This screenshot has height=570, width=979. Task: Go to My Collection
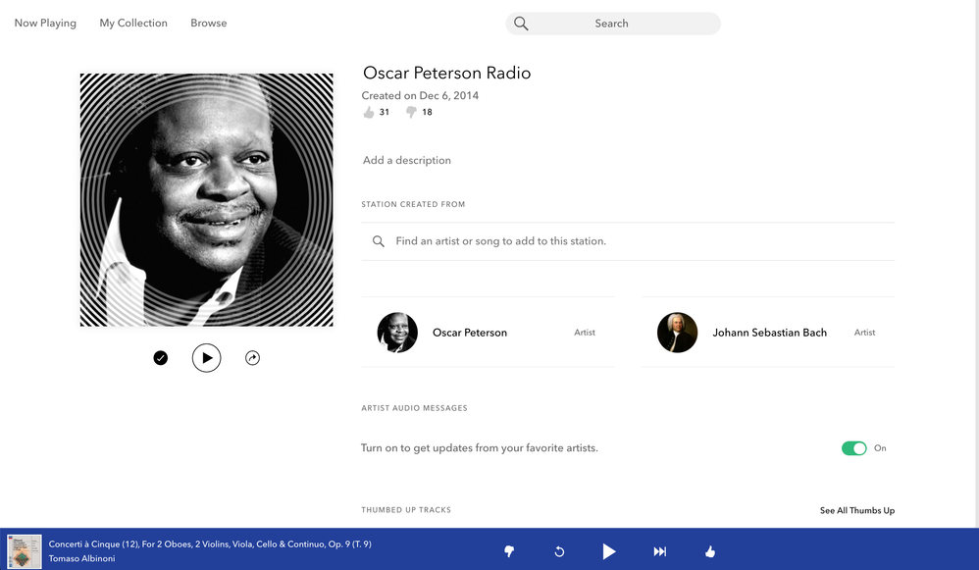click(133, 23)
